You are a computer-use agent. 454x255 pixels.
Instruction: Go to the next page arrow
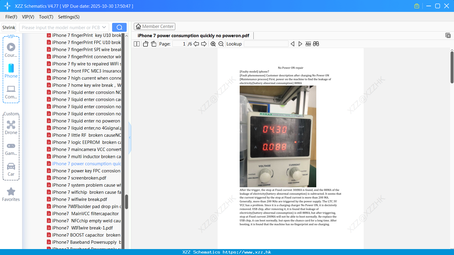(204, 44)
